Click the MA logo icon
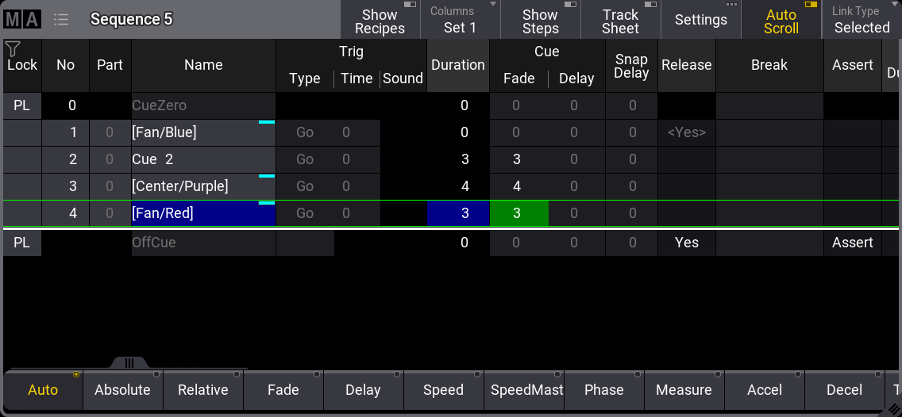This screenshot has width=902, height=417. [22, 20]
